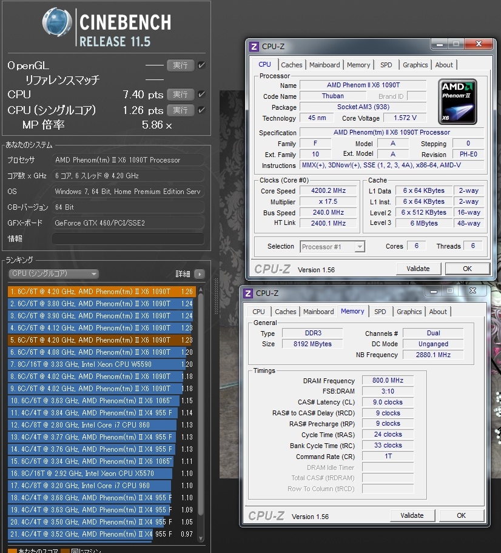This screenshot has width=501, height=553.
Task: Click the Z icon in lower CPU-Z titlebar
Action: pyautogui.click(x=247, y=293)
